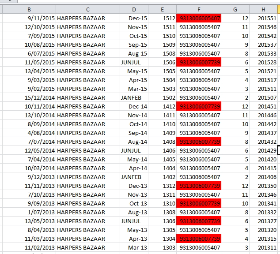This screenshot has height=254, width=280.
Task: Click issue code cell 1404
Action: point(162,168)
